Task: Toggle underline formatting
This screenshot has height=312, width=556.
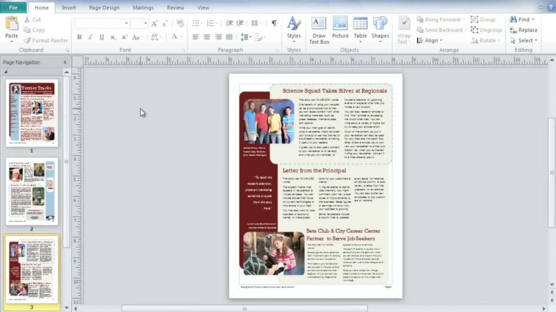Action: click(x=102, y=37)
